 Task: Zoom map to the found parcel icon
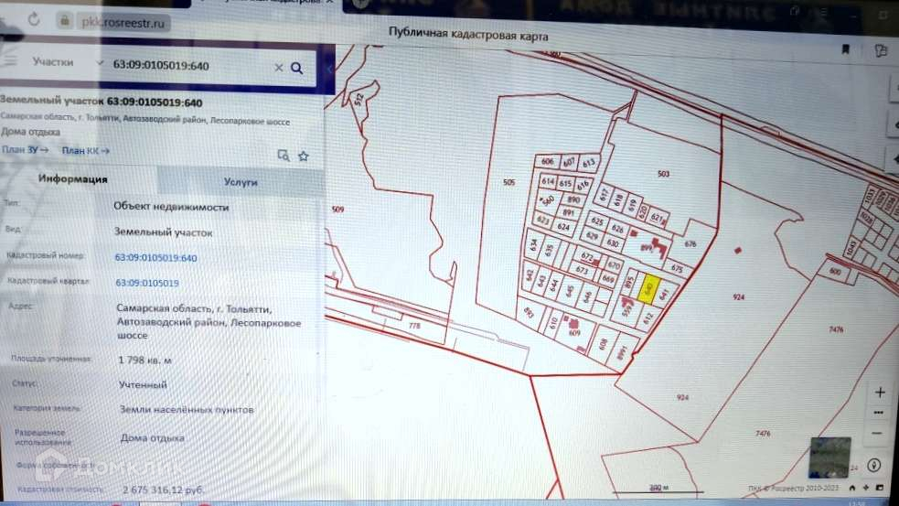(284, 155)
